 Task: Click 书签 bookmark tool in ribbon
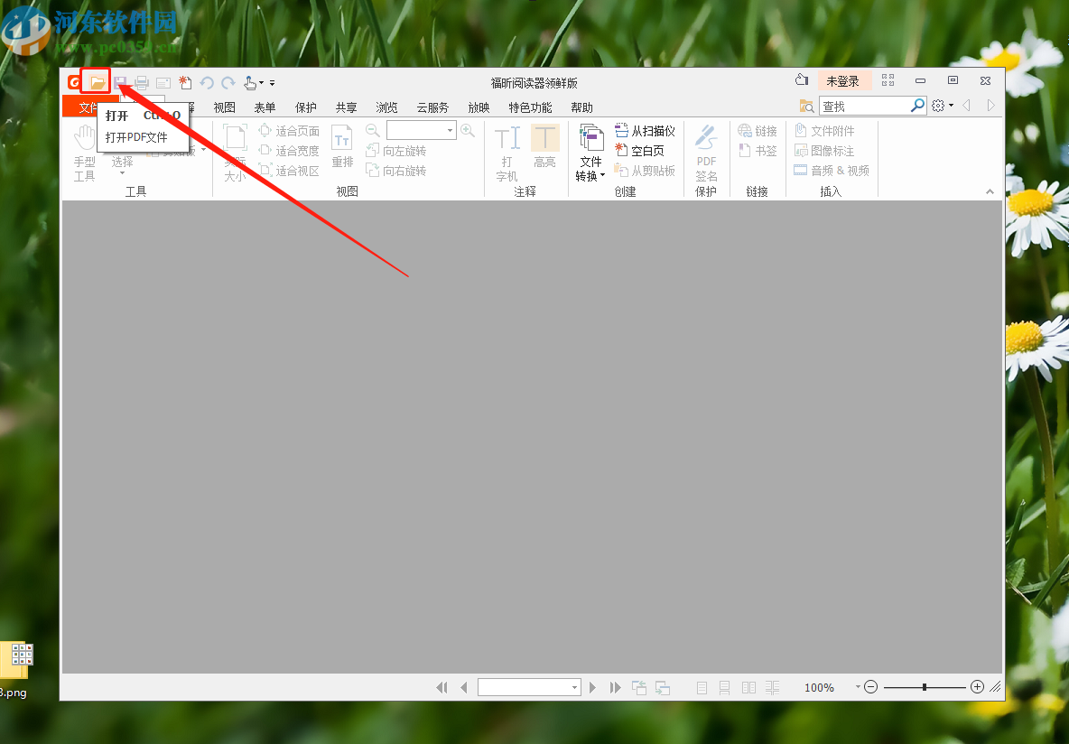(x=758, y=151)
